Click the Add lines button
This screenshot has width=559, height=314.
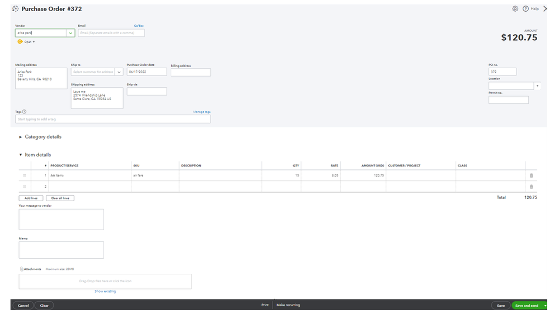tap(31, 198)
